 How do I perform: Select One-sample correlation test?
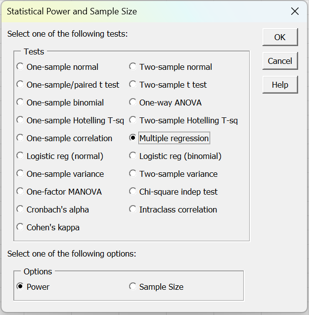(20, 138)
